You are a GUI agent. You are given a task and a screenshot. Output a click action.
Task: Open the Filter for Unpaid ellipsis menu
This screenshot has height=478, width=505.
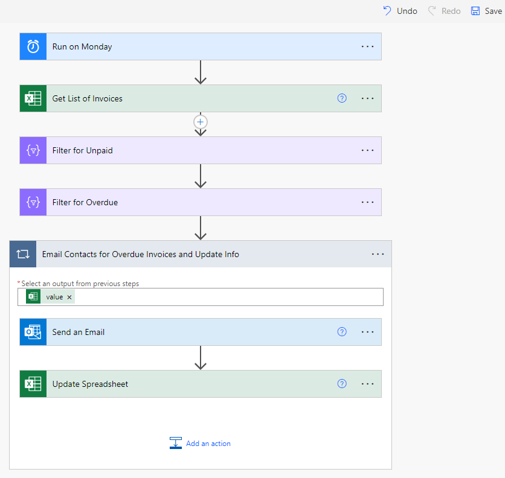click(x=367, y=150)
